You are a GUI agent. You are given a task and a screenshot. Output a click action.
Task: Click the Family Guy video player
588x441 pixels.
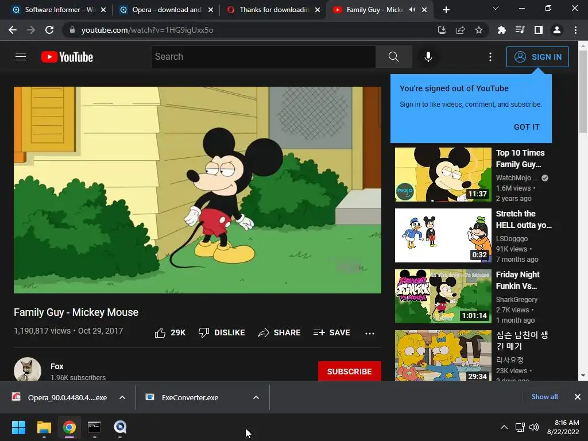click(x=198, y=189)
